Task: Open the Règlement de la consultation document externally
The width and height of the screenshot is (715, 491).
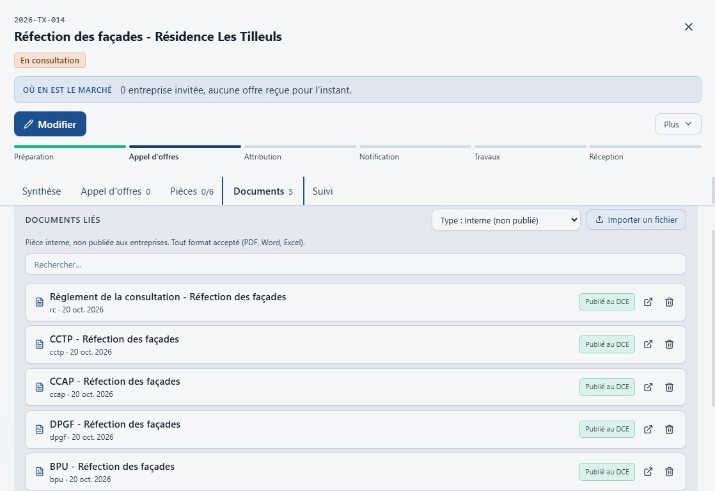Action: coord(648,302)
